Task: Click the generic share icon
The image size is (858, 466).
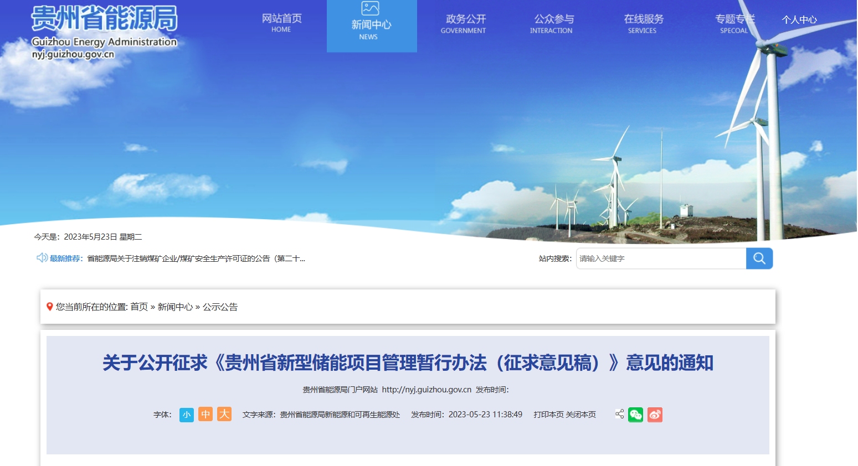Action: 619,414
